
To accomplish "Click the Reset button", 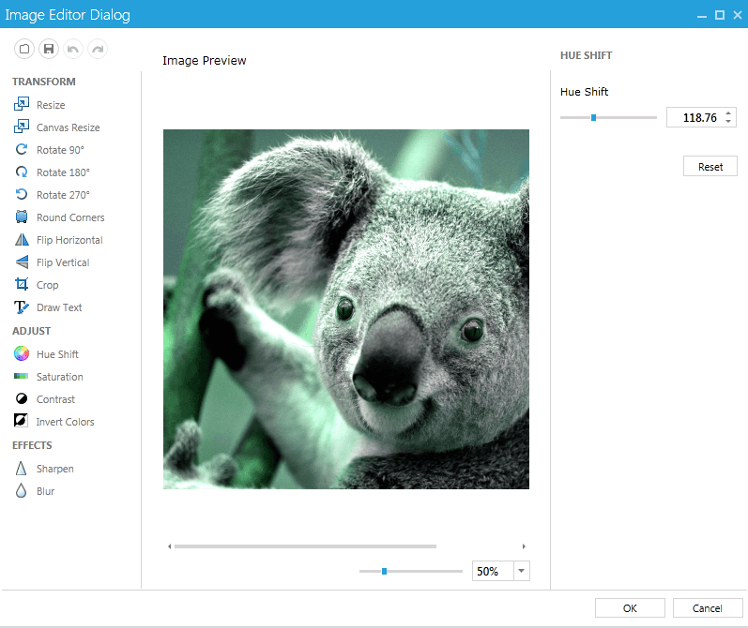I will [x=710, y=166].
